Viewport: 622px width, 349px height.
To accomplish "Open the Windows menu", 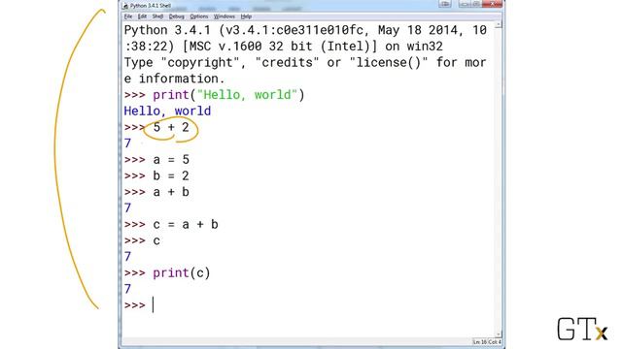I will point(225,16).
